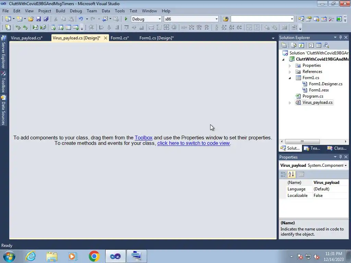The width and height of the screenshot is (351, 263).
Task: Pin the Solution Explorer panel
Action: tap(340, 37)
